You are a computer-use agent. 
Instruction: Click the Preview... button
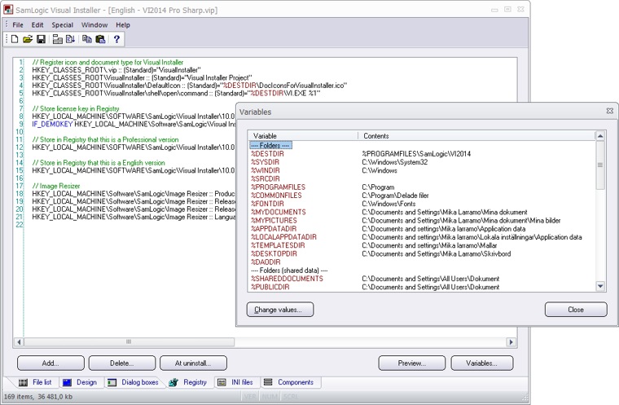pos(412,363)
